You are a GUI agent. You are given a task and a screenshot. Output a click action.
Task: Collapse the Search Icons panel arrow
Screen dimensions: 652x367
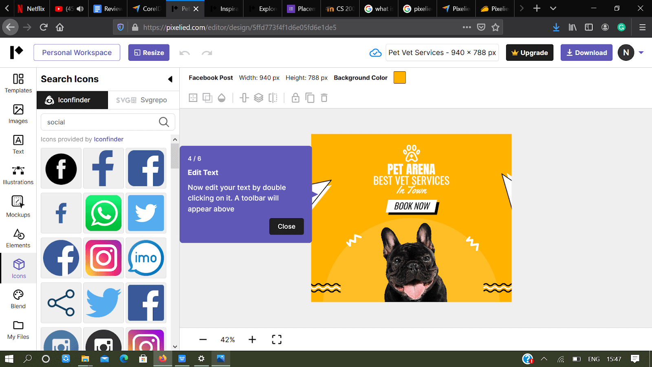[x=170, y=79]
